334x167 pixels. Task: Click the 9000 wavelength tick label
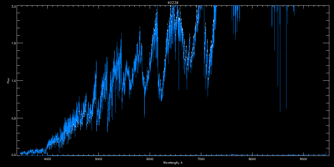tap(303, 159)
